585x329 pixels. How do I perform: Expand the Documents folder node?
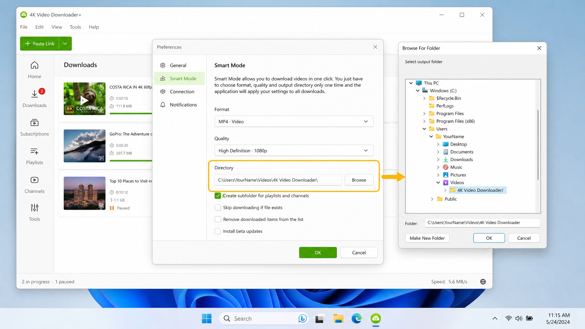pos(438,152)
